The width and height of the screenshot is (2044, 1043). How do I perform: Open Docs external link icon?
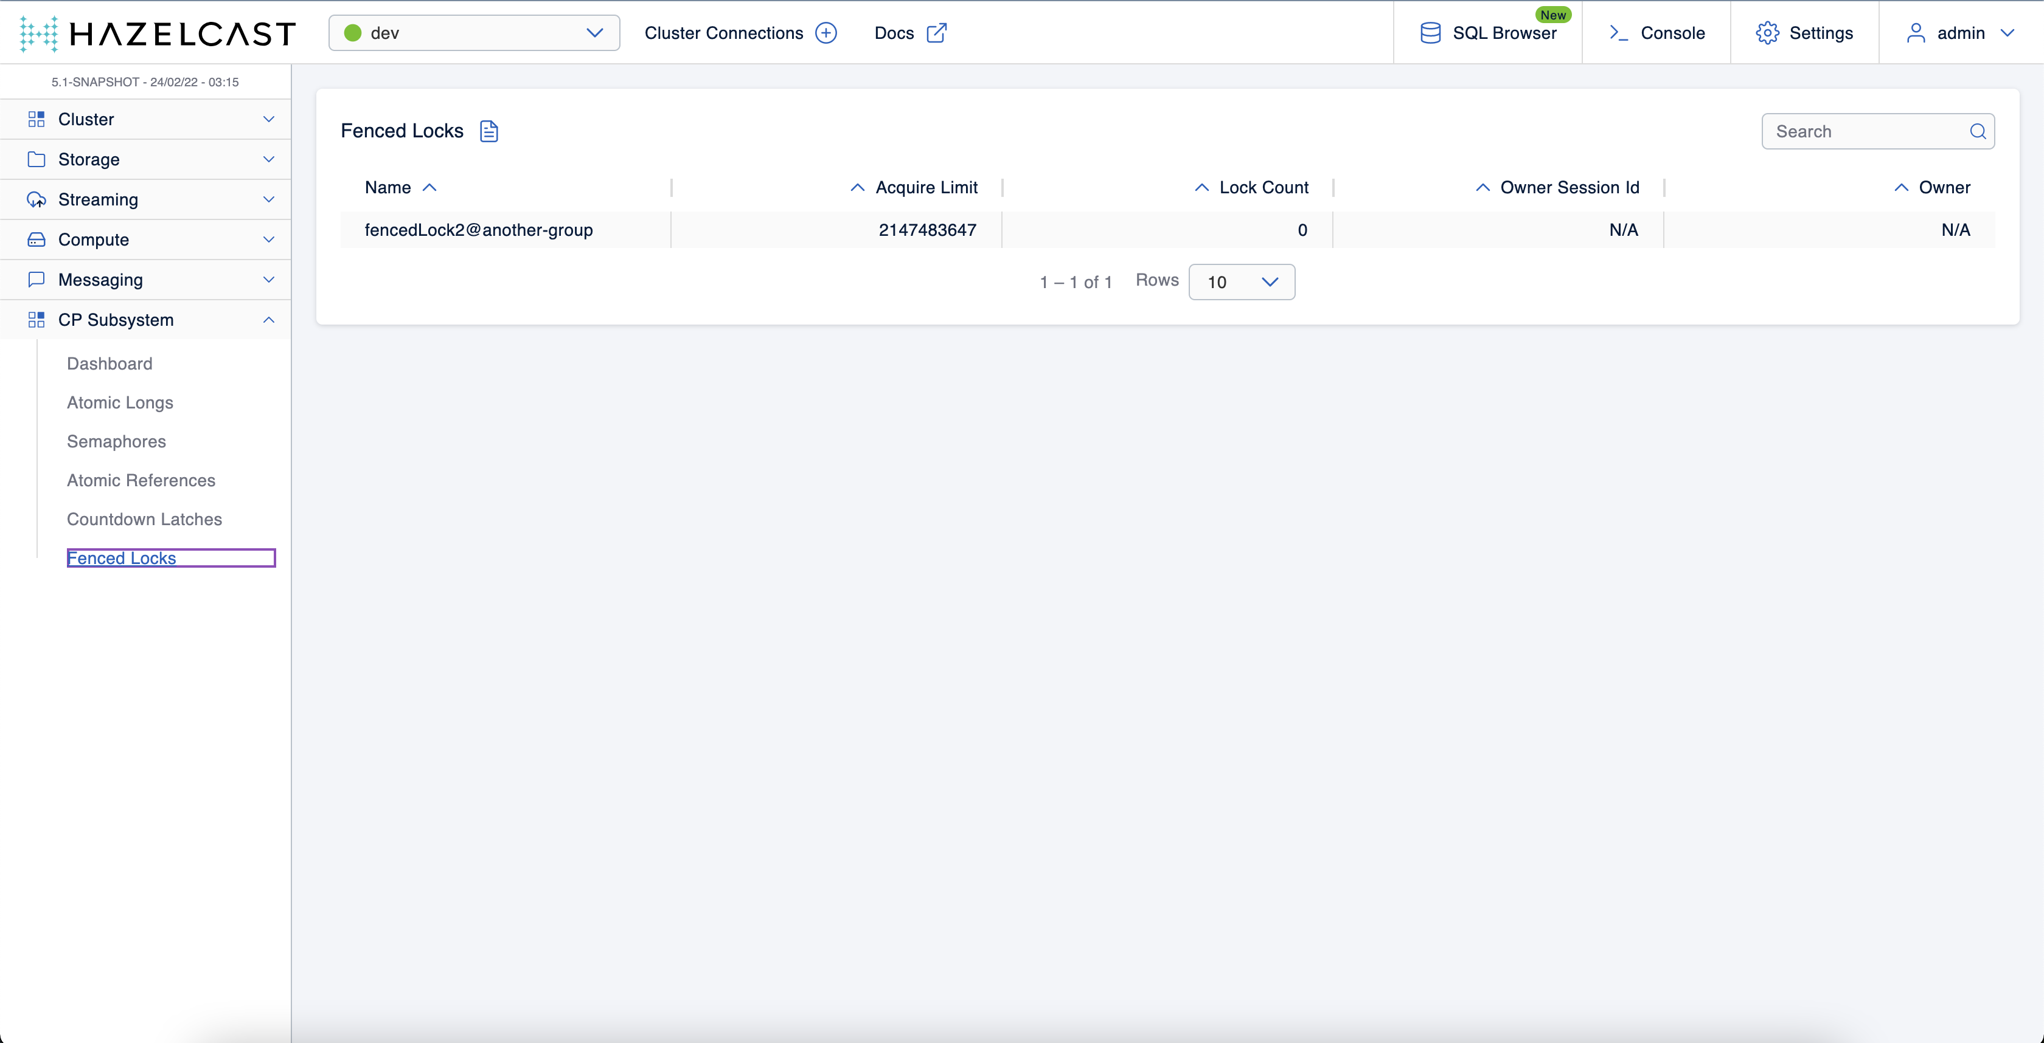click(936, 33)
